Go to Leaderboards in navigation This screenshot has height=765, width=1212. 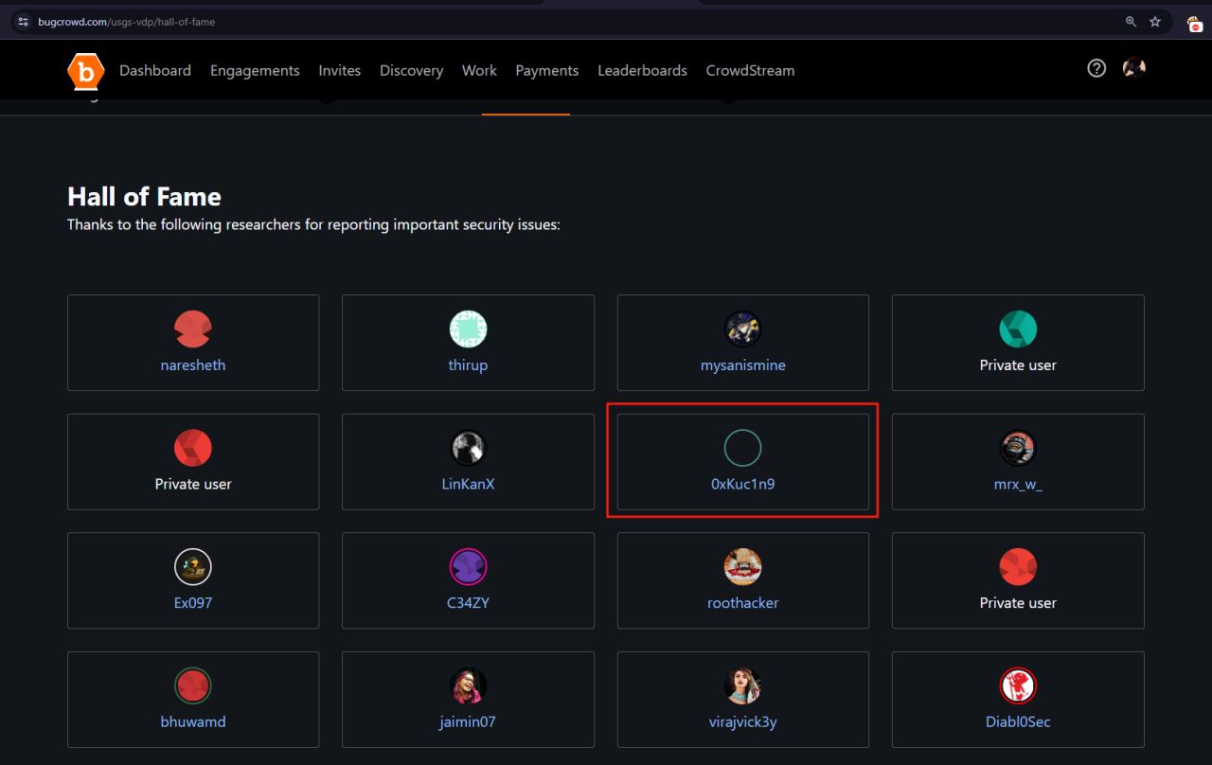coord(642,70)
